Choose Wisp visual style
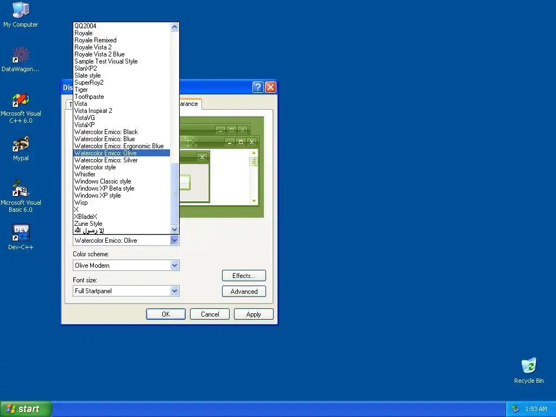 (122, 203)
